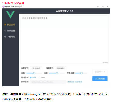The image size is (113, 103).
Task: Click the green V logo in the sidebar
Action: pyautogui.click(x=10, y=14)
